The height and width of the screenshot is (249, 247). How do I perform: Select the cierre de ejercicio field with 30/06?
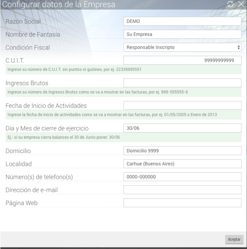pos(182,128)
